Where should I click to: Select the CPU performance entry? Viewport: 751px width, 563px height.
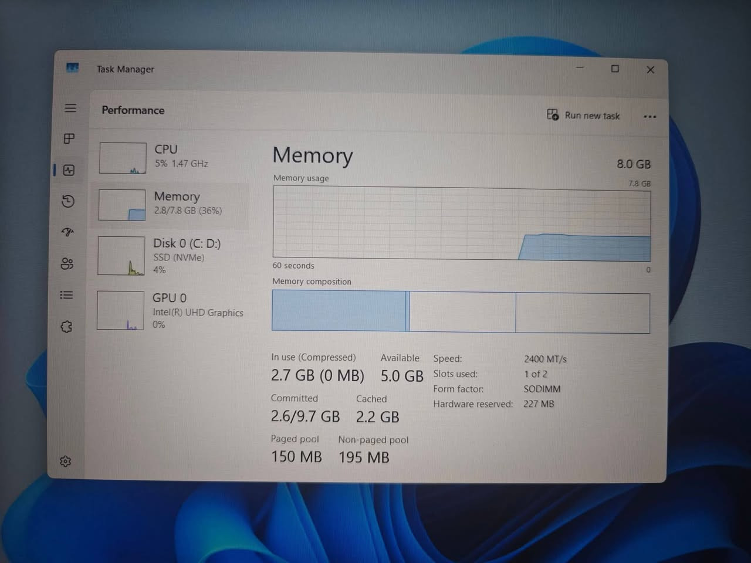[x=171, y=158]
